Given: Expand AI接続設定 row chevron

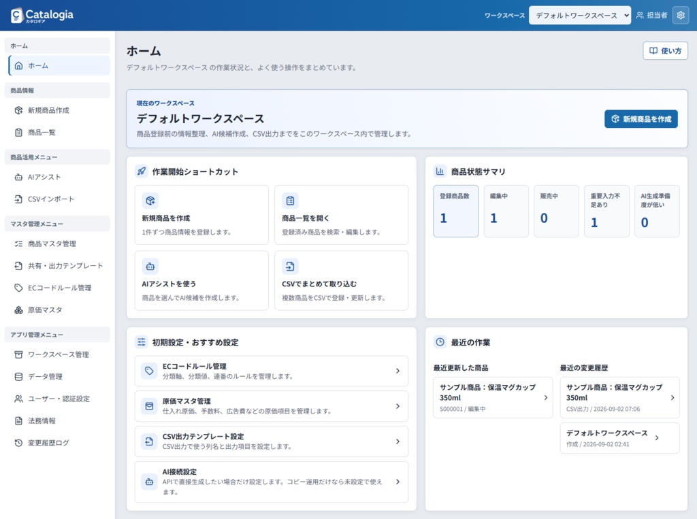Looking at the screenshot, I should 398,482.
